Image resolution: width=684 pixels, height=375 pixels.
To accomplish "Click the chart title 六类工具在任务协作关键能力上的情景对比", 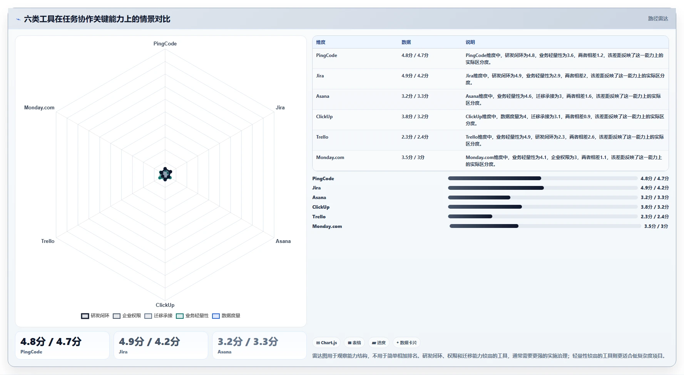I will click(x=97, y=19).
